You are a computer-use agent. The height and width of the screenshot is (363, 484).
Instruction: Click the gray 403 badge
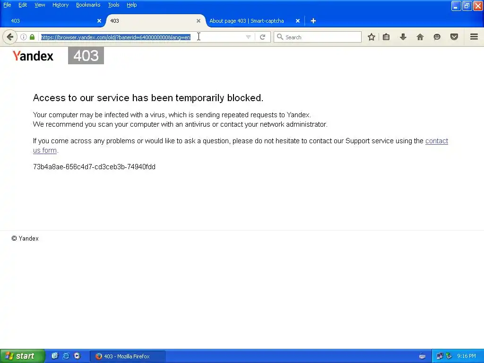pyautogui.click(x=86, y=56)
